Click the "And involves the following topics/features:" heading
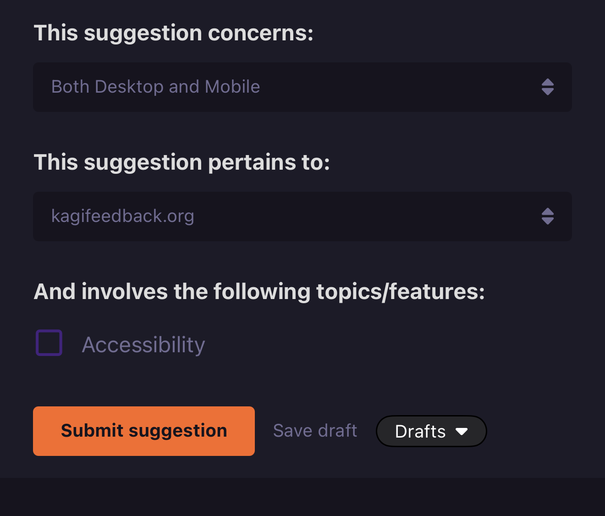The width and height of the screenshot is (605, 516). (259, 292)
